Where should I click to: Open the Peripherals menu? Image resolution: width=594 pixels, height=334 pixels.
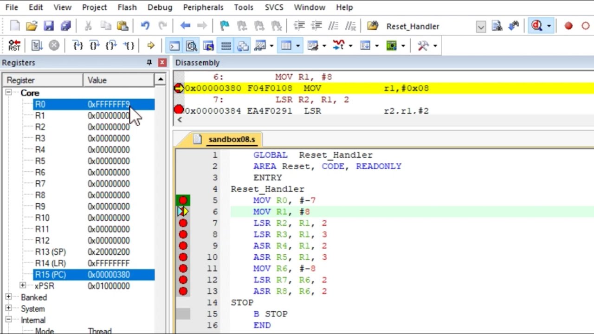click(203, 7)
